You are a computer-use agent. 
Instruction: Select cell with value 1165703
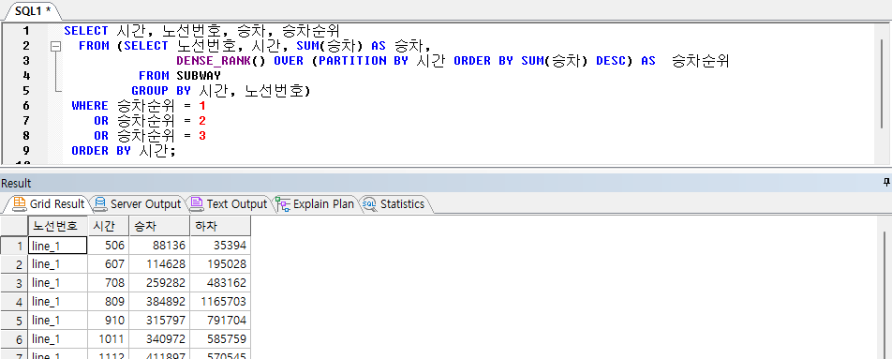pyautogui.click(x=220, y=302)
